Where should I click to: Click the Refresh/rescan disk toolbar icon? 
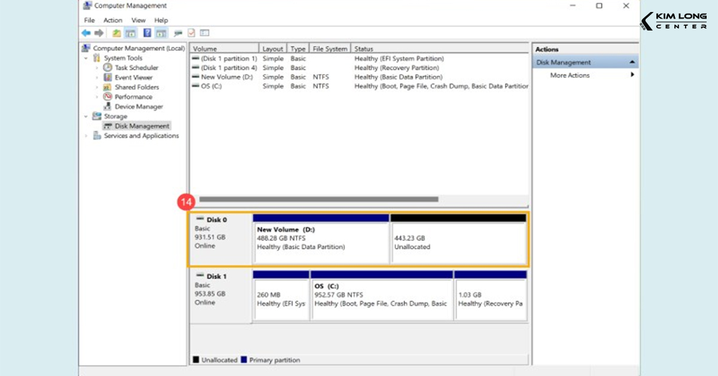point(178,33)
